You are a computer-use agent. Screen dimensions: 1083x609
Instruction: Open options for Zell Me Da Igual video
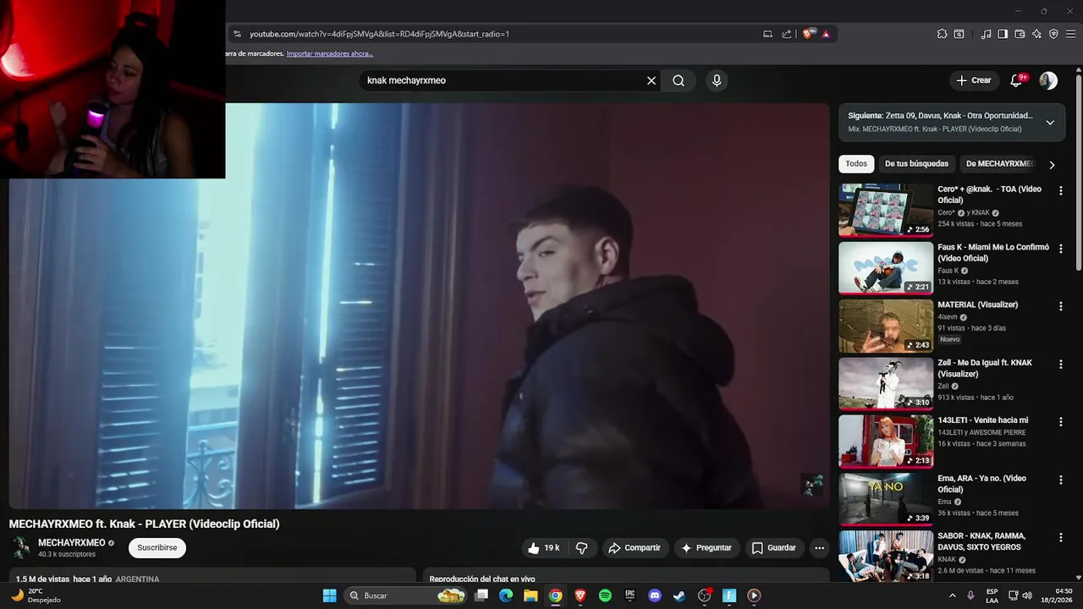pyautogui.click(x=1060, y=365)
